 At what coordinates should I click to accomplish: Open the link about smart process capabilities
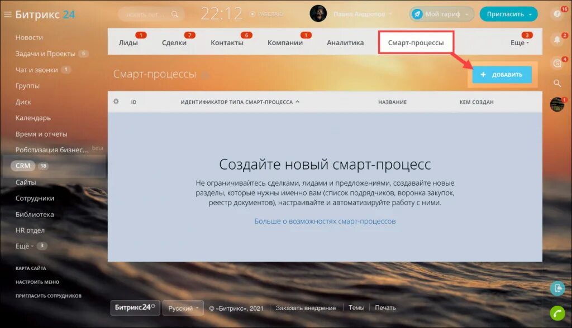pyautogui.click(x=324, y=221)
